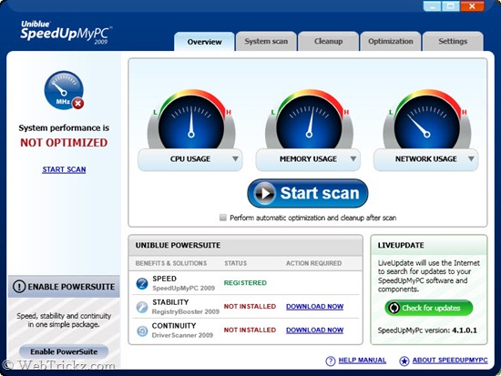501x376 pixels.
Task: Open the NETWORK USAGE dropdown arrow
Action: pyautogui.click(x=471, y=158)
